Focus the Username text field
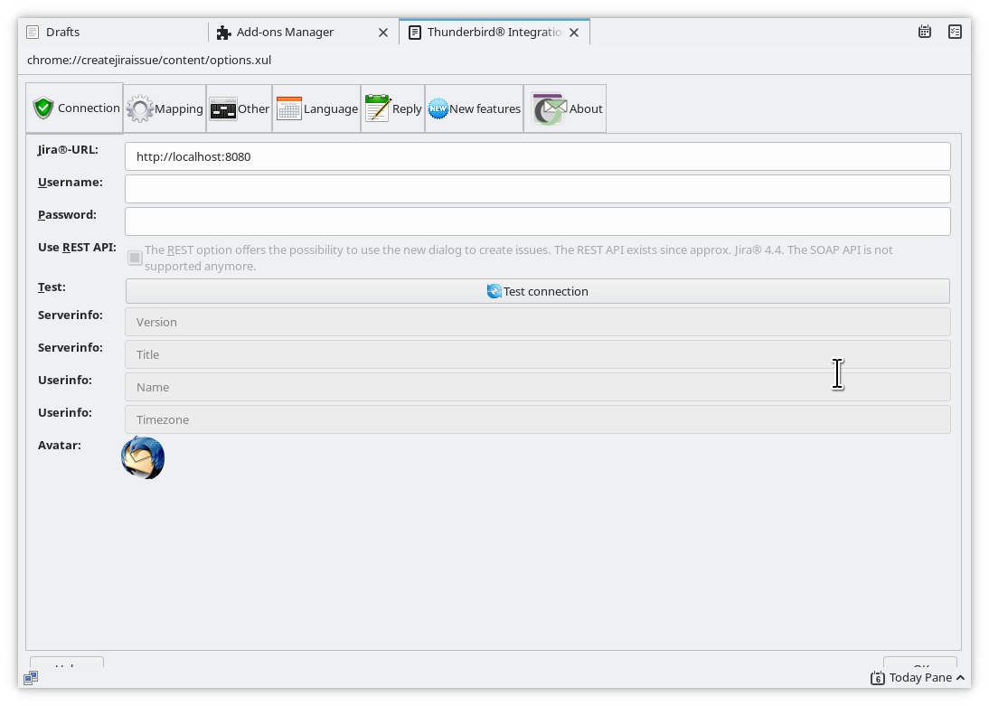 [537, 189]
